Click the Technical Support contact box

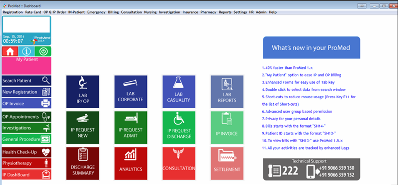point(311,169)
